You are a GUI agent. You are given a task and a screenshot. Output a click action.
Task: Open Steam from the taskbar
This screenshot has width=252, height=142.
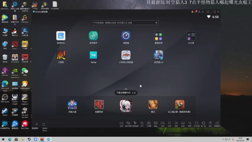pyautogui.click(x=29, y=139)
